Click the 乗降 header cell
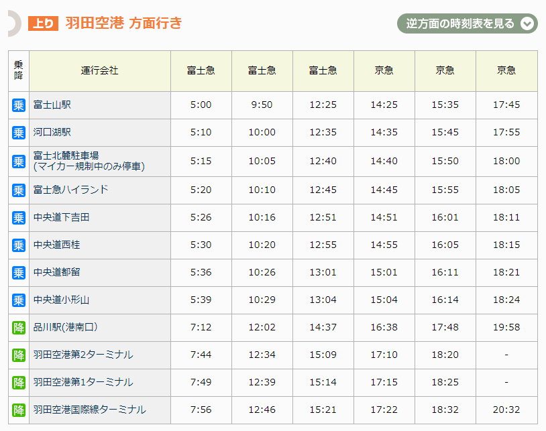Viewport: 546px width, 431px height. pos(19,70)
